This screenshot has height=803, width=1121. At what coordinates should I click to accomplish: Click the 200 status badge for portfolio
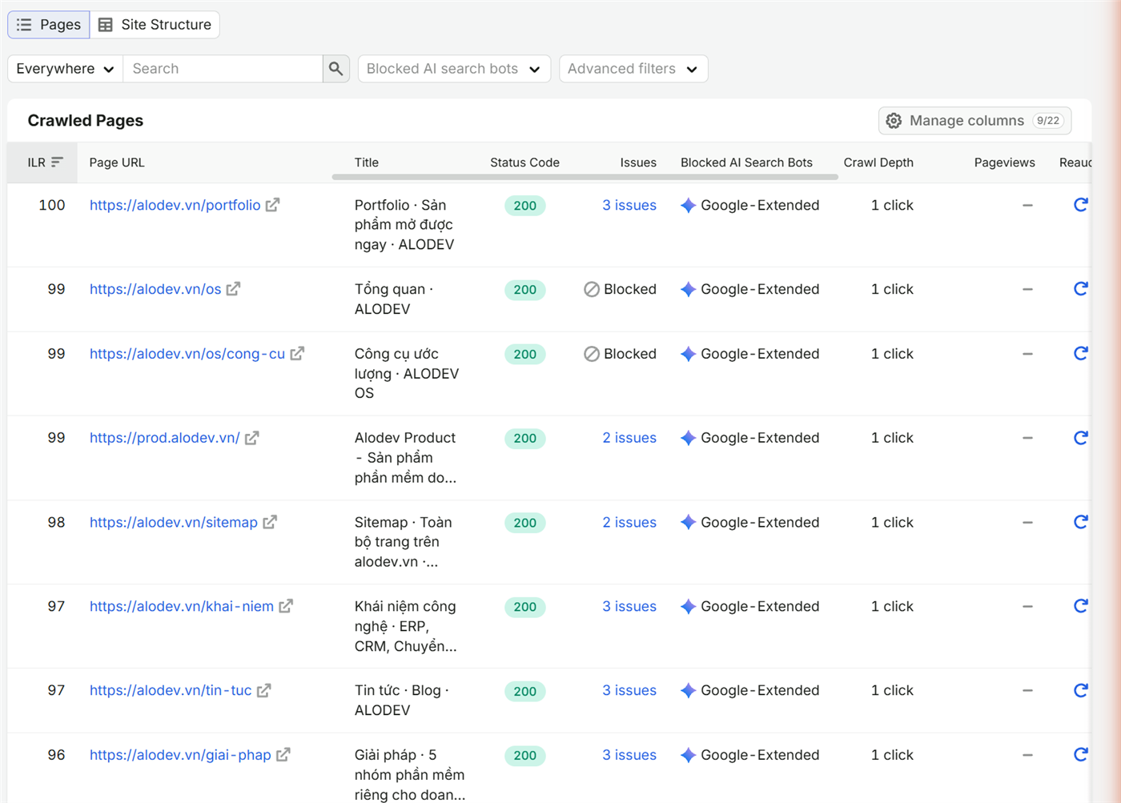click(x=525, y=206)
